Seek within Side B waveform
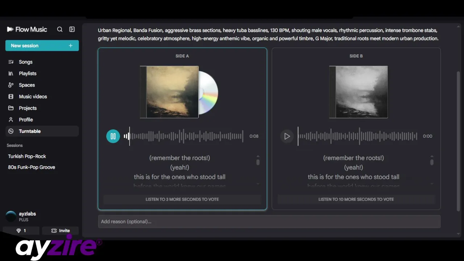The width and height of the screenshot is (464, 261). (x=357, y=136)
